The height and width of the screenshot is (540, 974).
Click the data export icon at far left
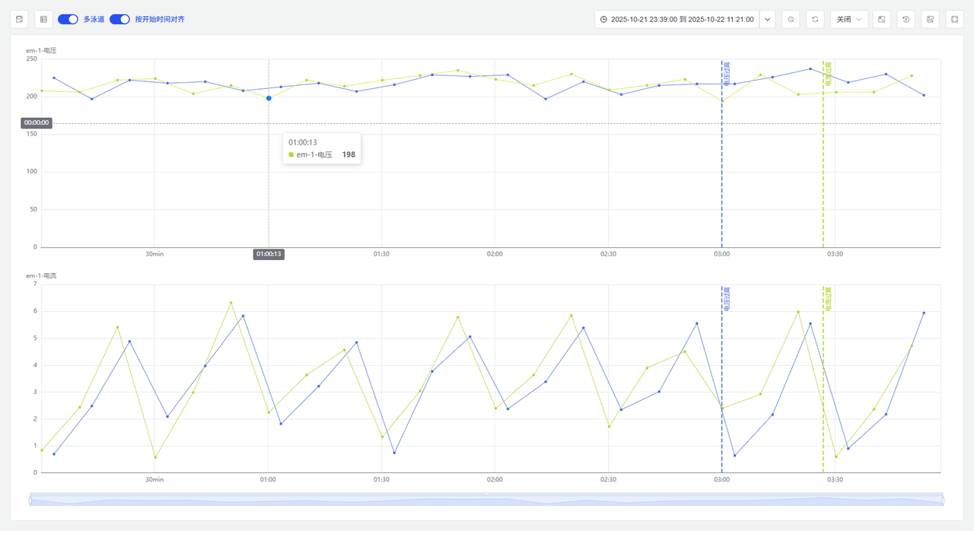(19, 19)
